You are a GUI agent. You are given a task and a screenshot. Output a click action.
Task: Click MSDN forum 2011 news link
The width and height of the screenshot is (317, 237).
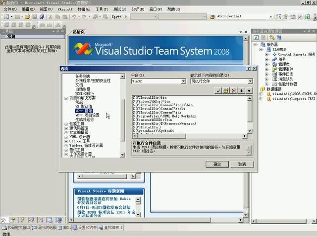(106, 214)
